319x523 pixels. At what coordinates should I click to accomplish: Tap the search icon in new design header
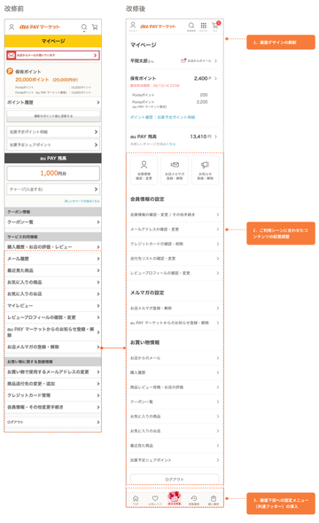tap(191, 26)
